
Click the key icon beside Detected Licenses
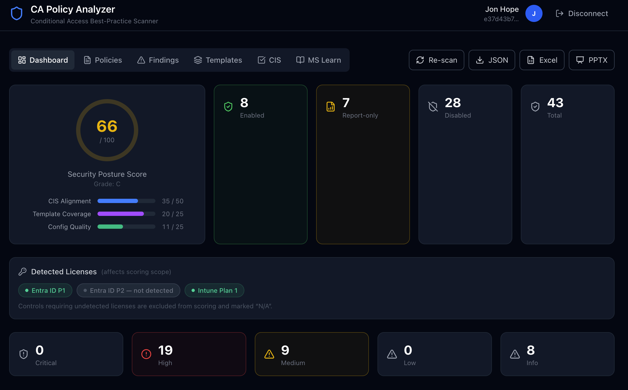pos(23,272)
